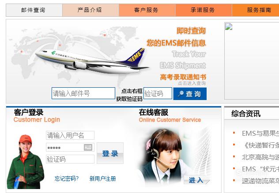Click the 验证码 field beside the 查询 button
Viewport: 279px width, 193px height.
[x=158, y=93]
